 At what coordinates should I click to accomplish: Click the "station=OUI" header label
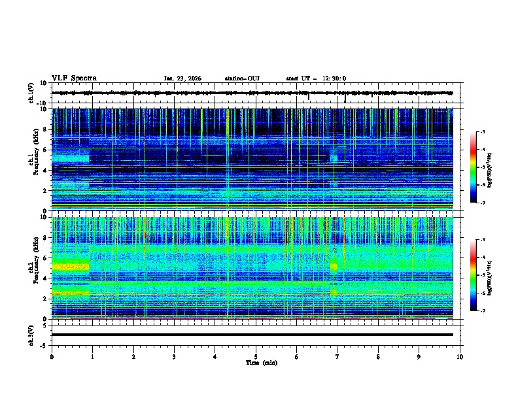(242, 78)
